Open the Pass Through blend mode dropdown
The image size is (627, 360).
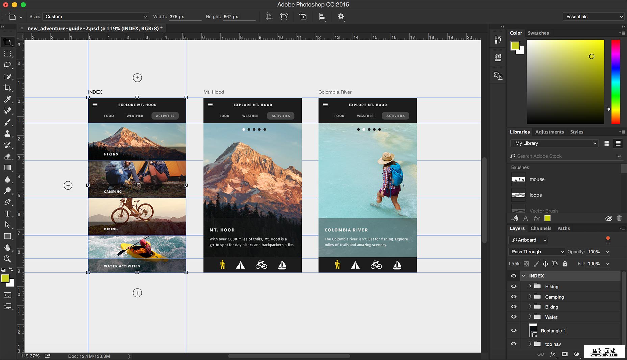coord(536,252)
